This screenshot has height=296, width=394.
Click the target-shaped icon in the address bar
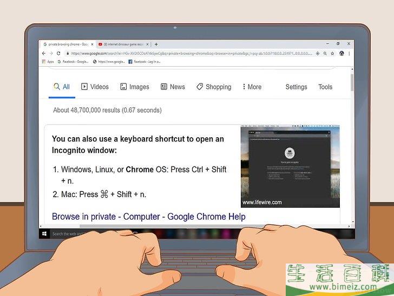click(318, 53)
